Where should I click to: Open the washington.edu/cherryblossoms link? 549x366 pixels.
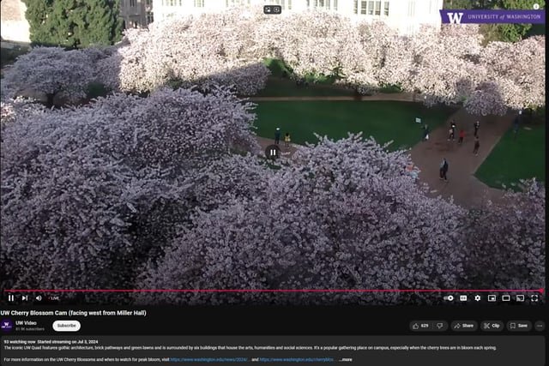(x=298, y=360)
